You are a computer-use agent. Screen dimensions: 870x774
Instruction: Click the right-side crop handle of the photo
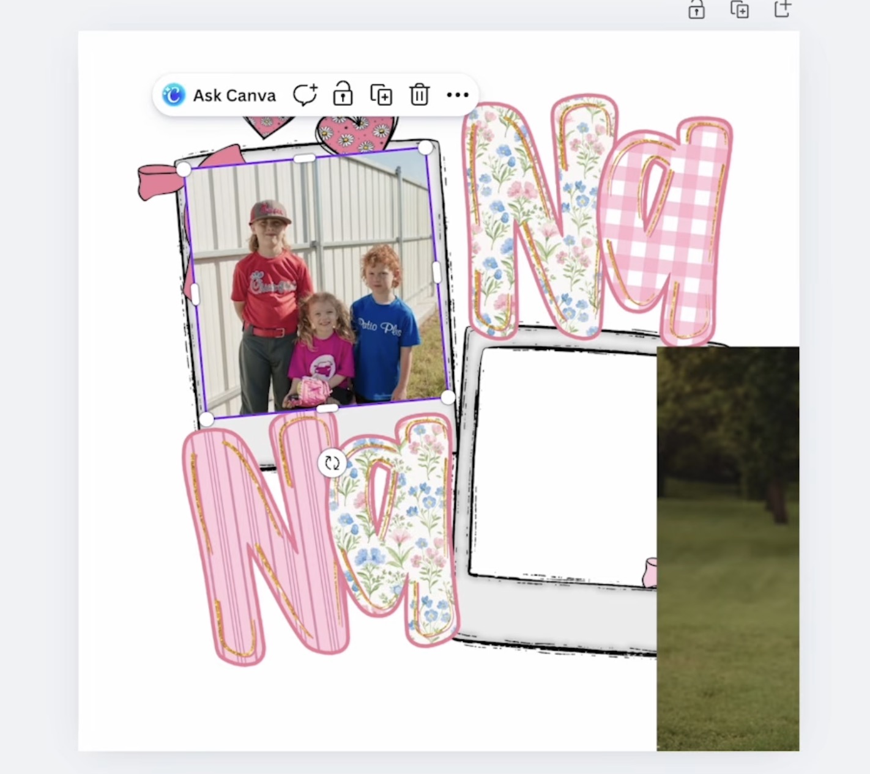pos(437,272)
